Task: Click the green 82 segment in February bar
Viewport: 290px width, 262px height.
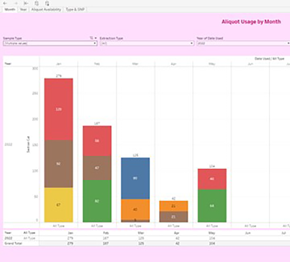Action: tap(97, 201)
